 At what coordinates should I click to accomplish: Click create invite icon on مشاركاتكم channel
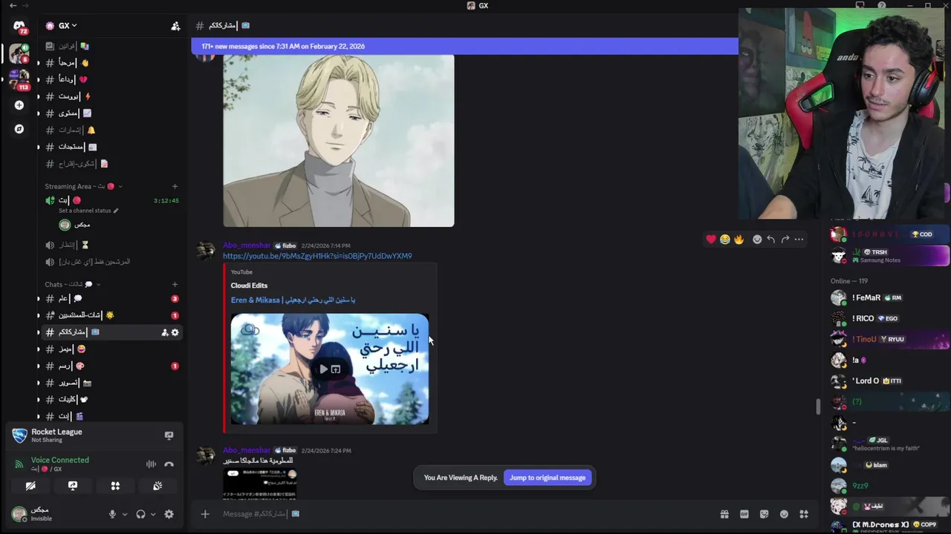point(164,332)
